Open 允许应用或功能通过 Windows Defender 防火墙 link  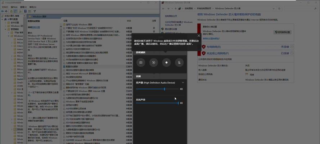[x=179, y=23]
